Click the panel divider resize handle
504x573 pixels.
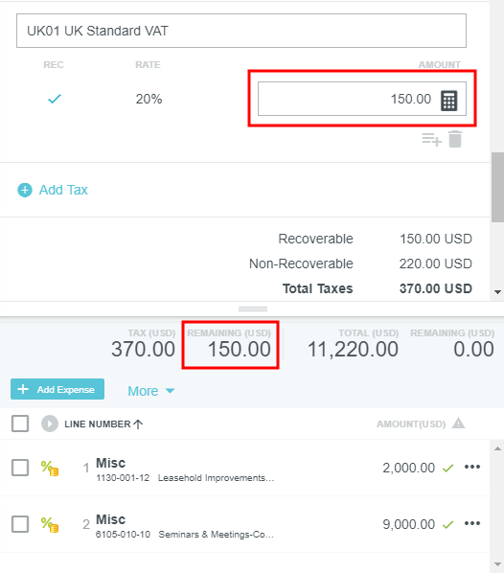point(253,309)
